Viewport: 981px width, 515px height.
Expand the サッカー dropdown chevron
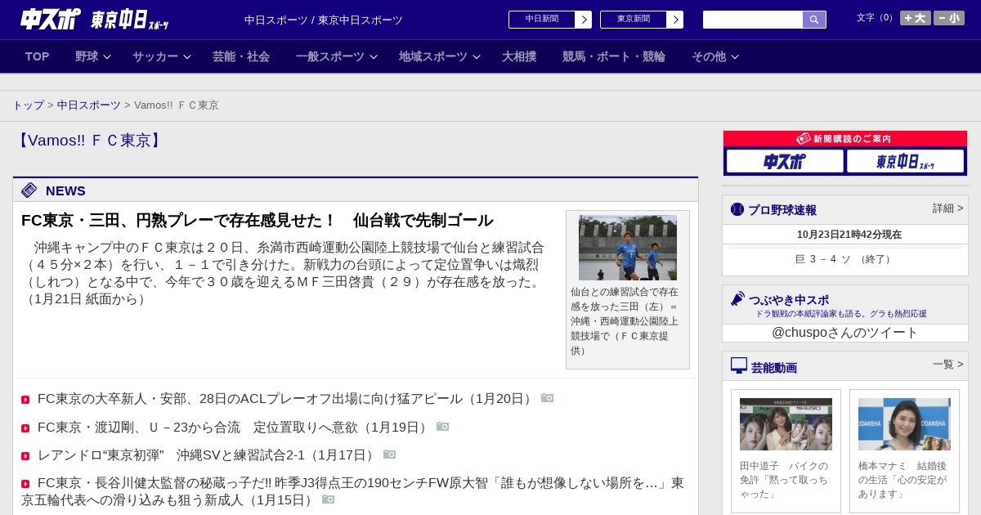pos(187,57)
